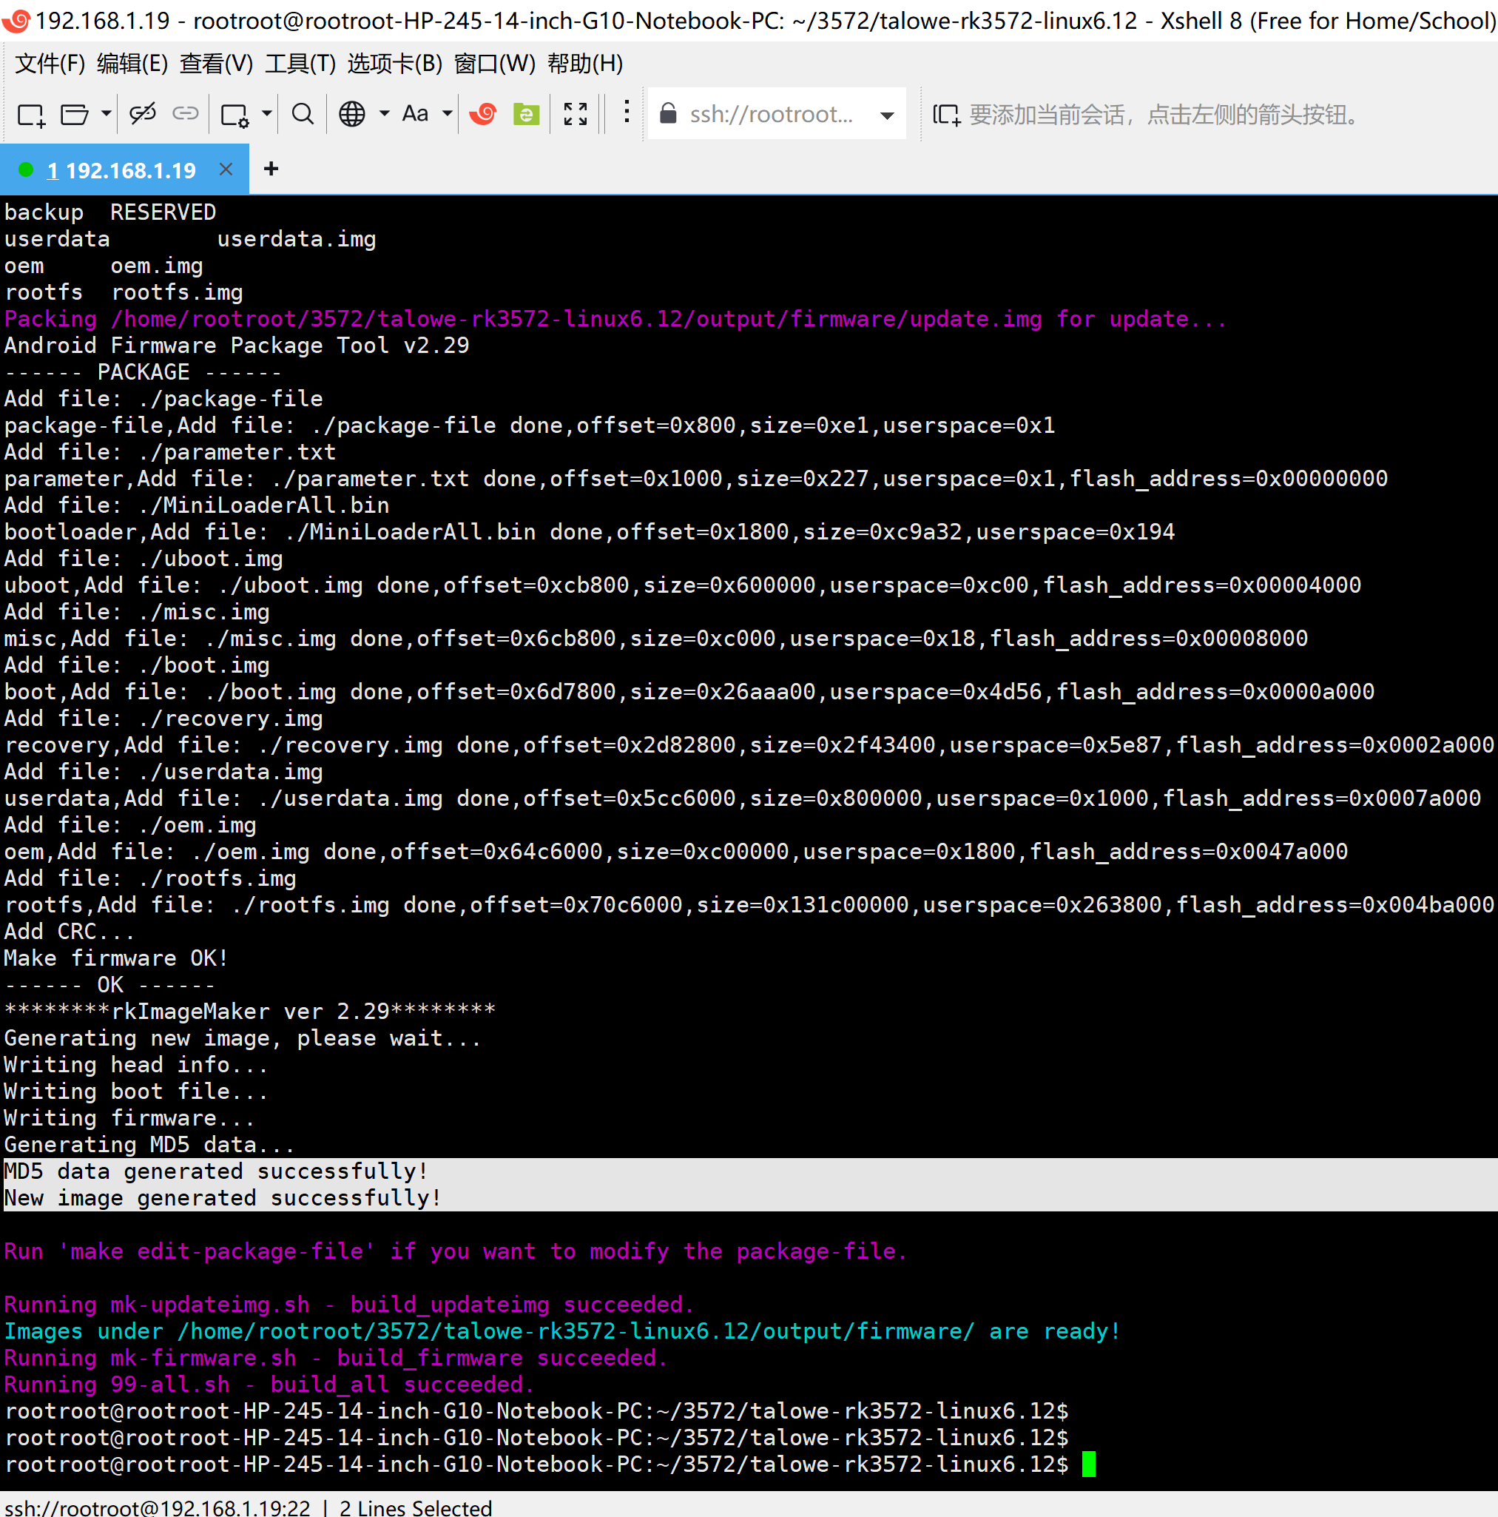
Task: Click the New Session icon
Action: [x=31, y=115]
